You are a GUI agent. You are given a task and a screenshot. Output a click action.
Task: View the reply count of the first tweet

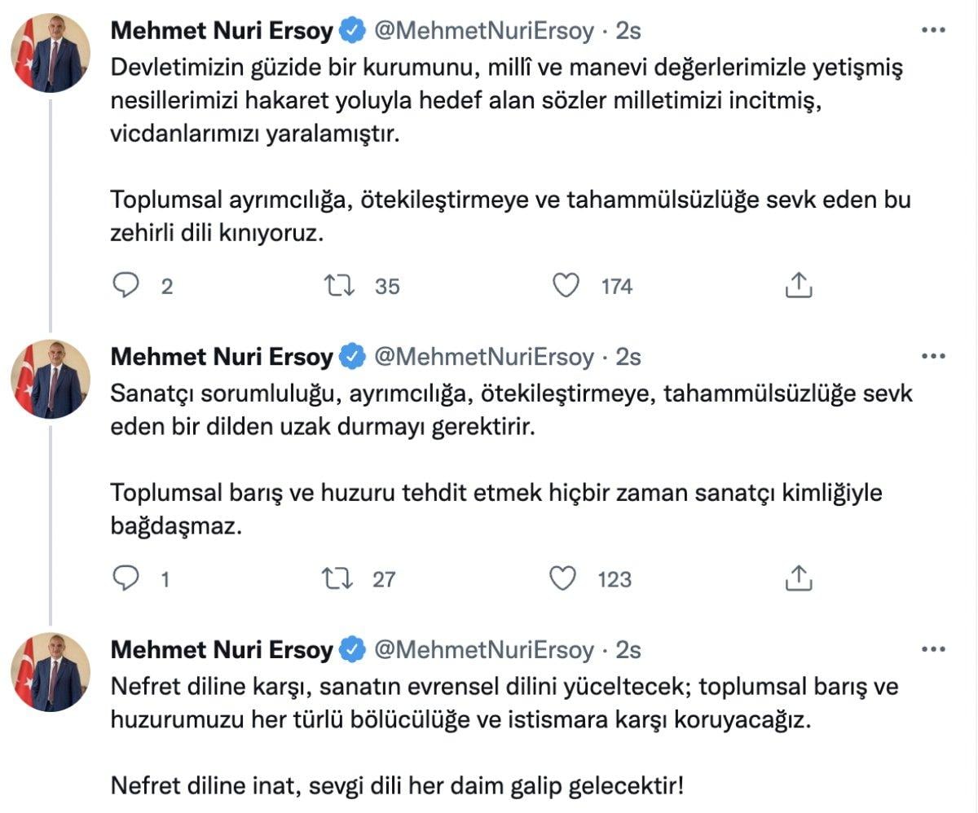click(161, 286)
